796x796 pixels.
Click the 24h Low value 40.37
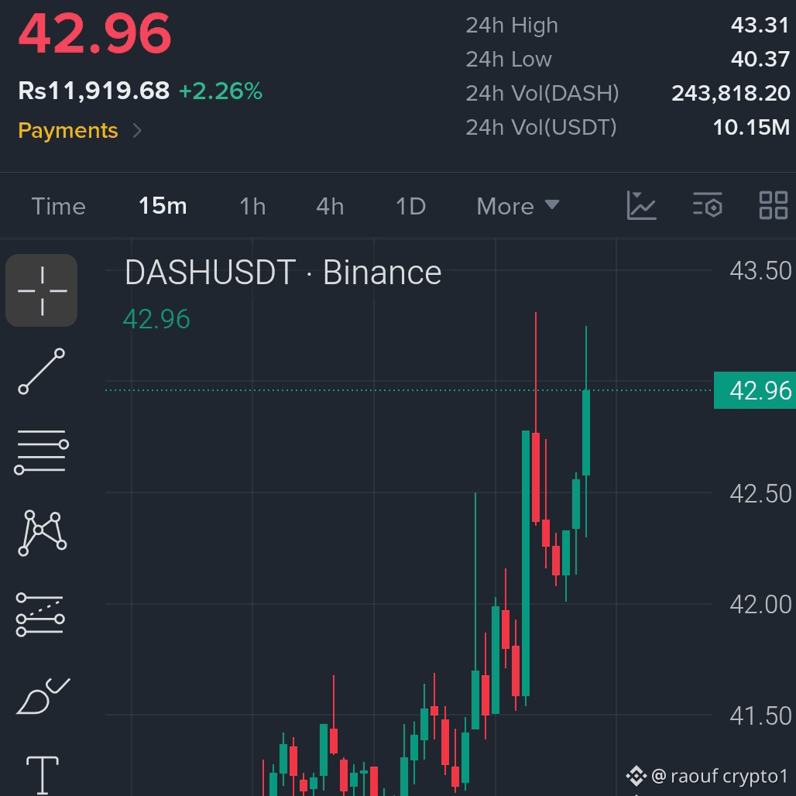[760, 59]
